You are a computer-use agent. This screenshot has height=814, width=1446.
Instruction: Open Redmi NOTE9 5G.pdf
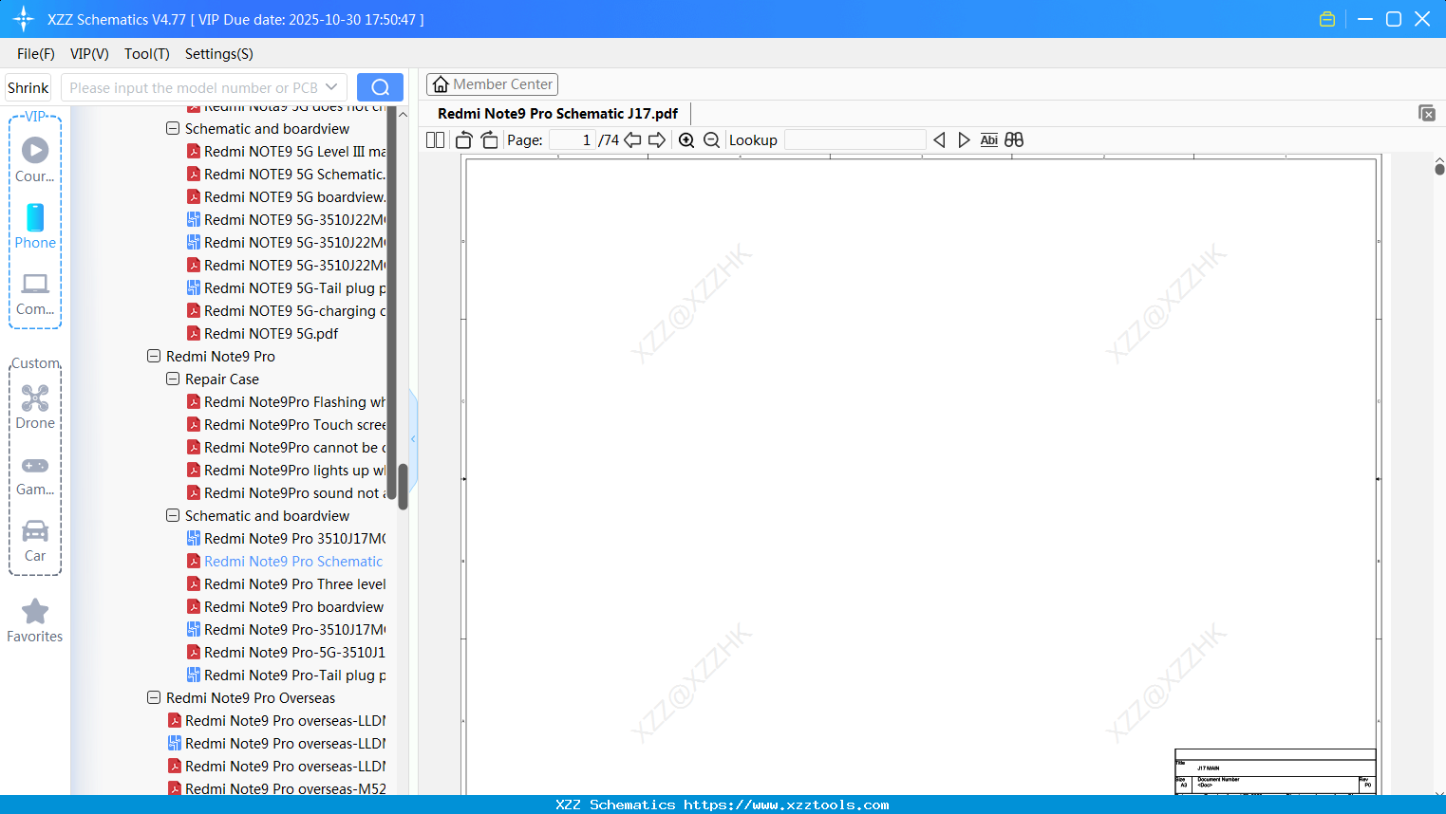263,334
